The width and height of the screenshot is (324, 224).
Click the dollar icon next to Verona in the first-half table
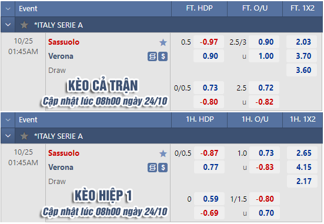[163, 168]
